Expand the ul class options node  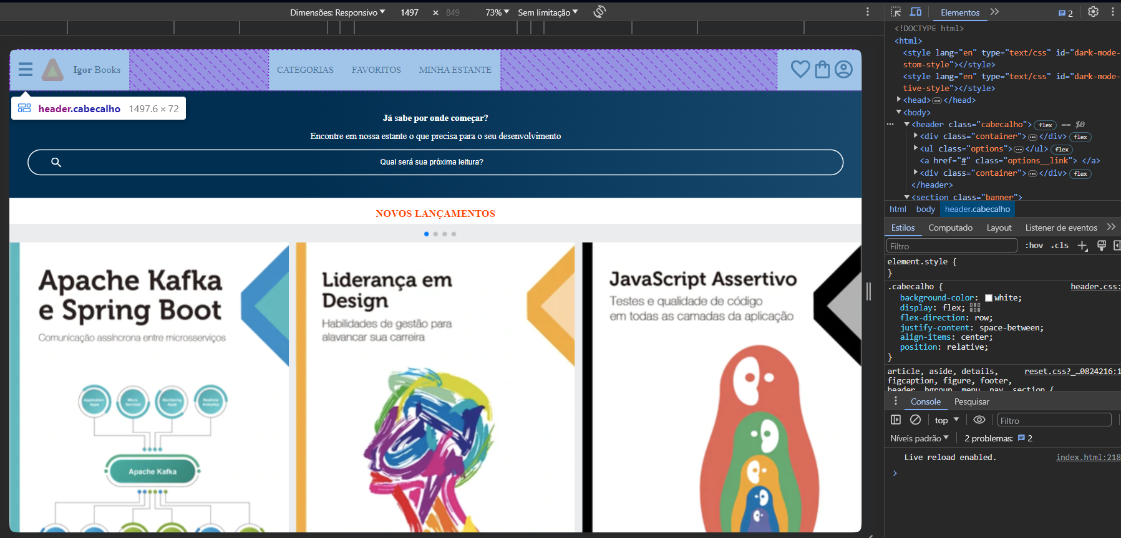(x=916, y=148)
